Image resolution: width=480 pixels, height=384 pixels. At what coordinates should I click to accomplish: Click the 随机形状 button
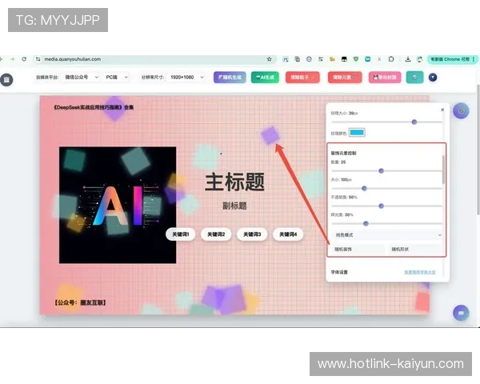click(x=416, y=250)
